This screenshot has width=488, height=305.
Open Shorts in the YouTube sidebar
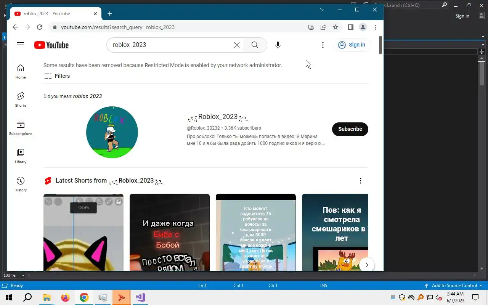[21, 100]
